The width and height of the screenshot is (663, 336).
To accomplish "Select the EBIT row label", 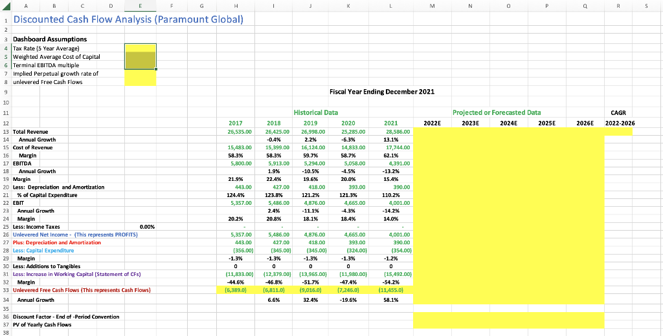I will pos(19,203).
